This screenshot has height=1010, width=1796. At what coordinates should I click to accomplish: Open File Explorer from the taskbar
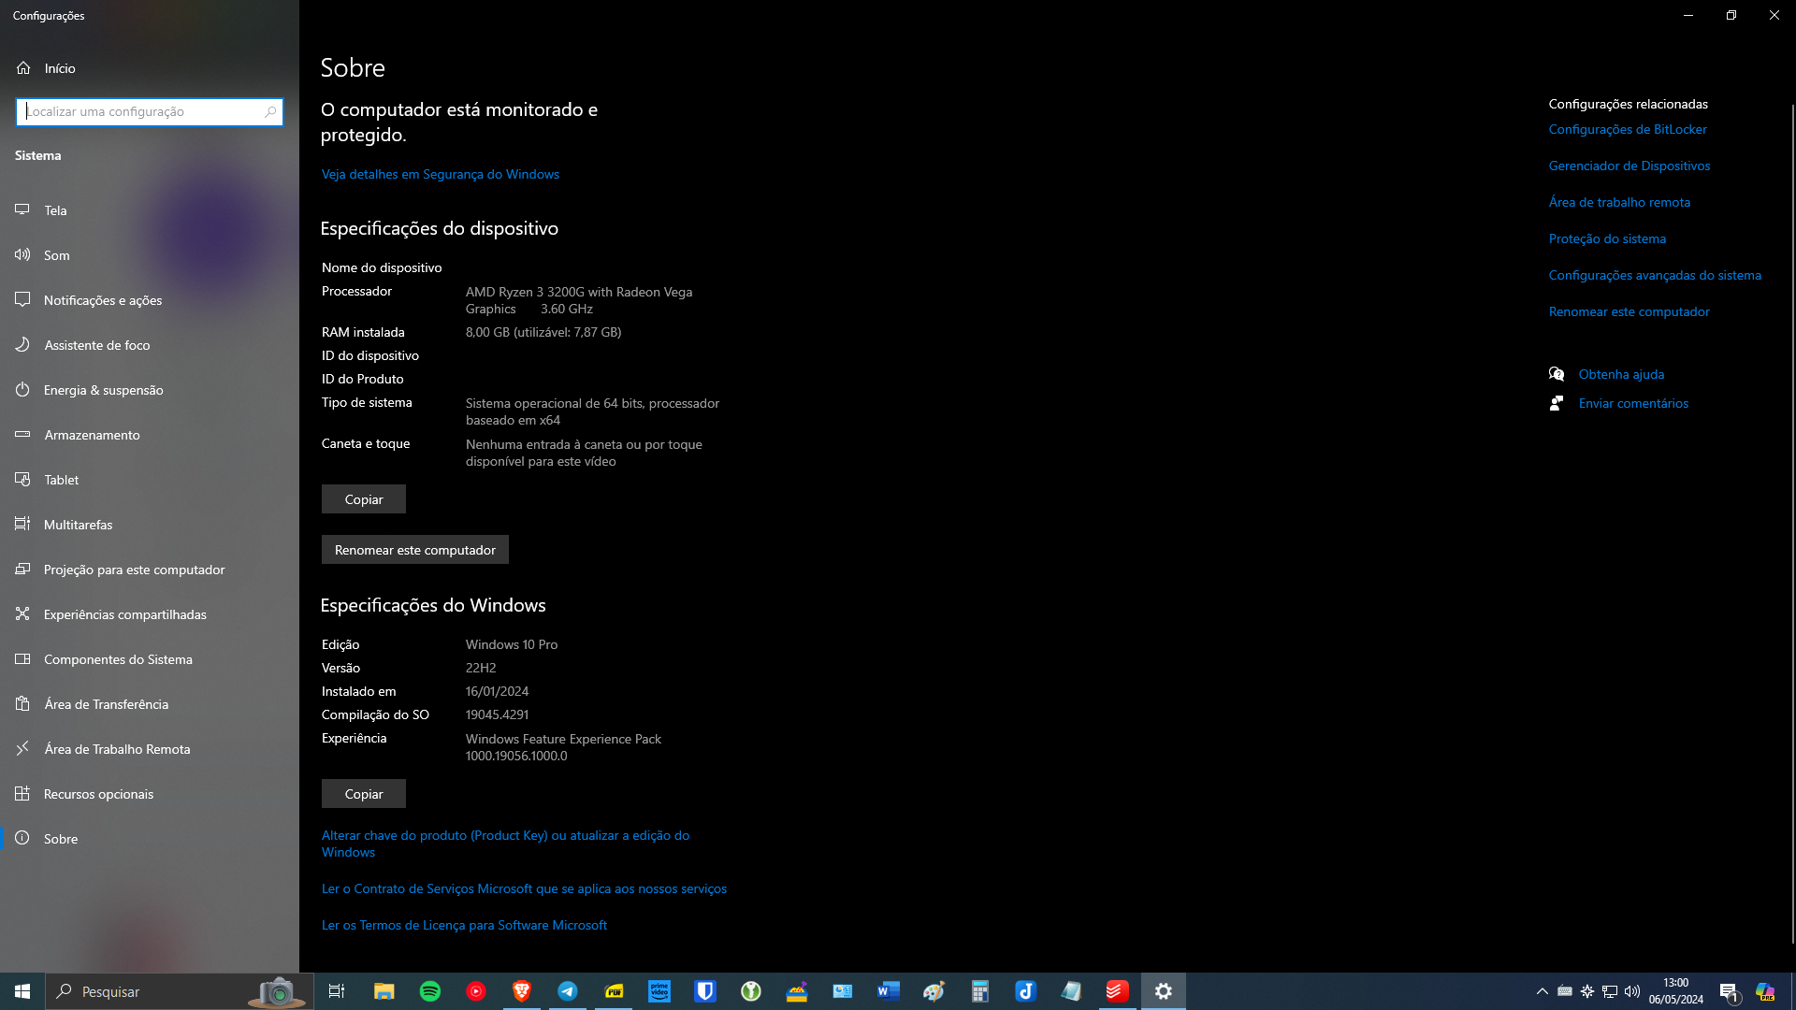coord(384,991)
